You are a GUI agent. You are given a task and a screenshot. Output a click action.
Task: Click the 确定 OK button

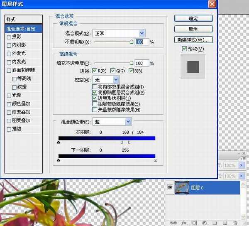[193, 19]
